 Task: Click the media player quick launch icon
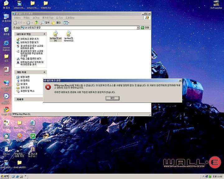(21, 177)
